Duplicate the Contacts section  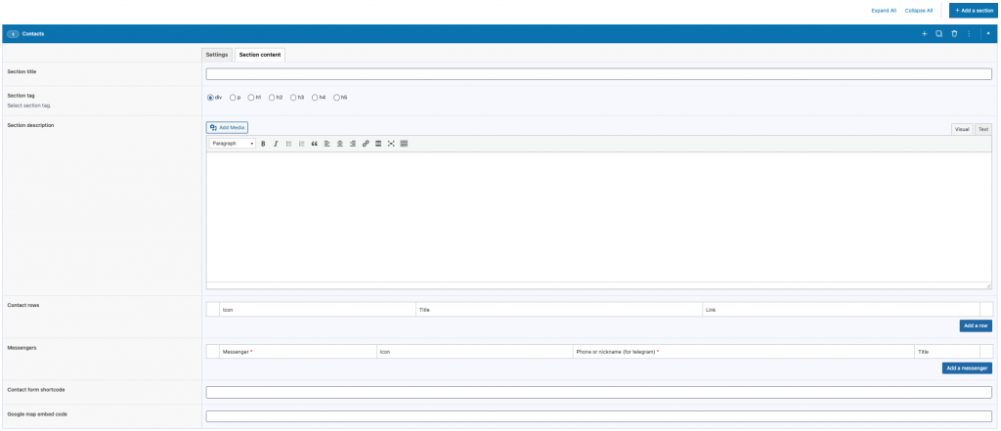click(939, 34)
